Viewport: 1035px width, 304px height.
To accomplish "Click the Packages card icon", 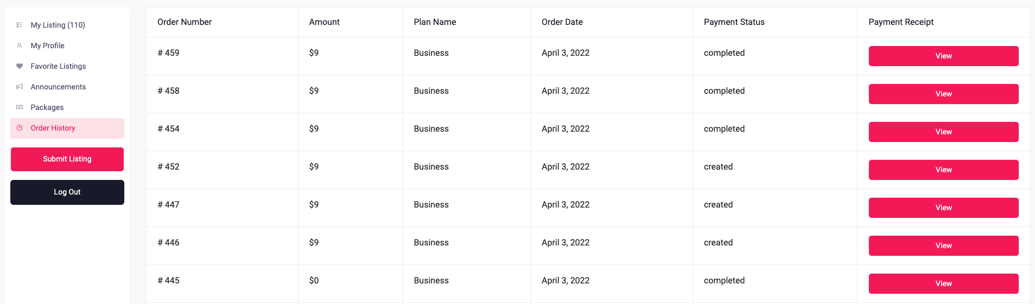I will tap(20, 107).
